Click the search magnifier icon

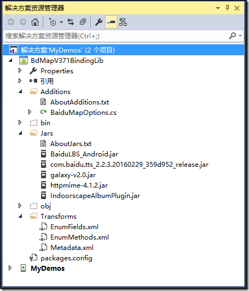pos(232,36)
